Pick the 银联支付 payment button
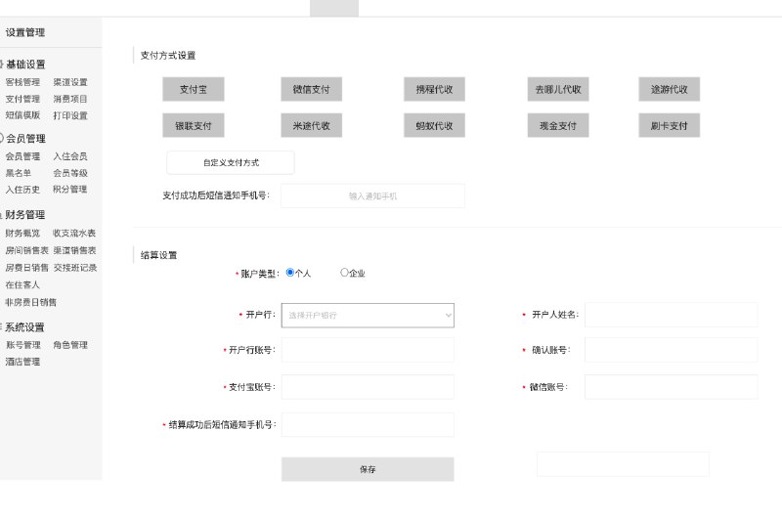 (x=193, y=126)
